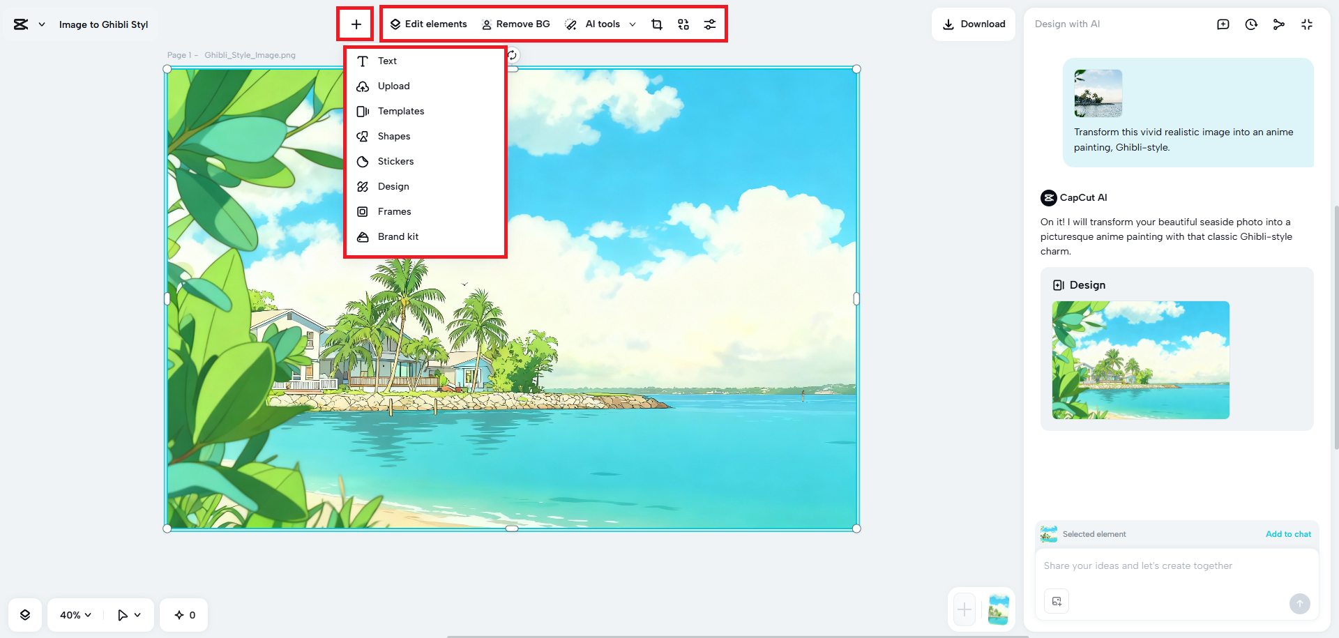Click the attach image icon in chat box

coord(1057,602)
